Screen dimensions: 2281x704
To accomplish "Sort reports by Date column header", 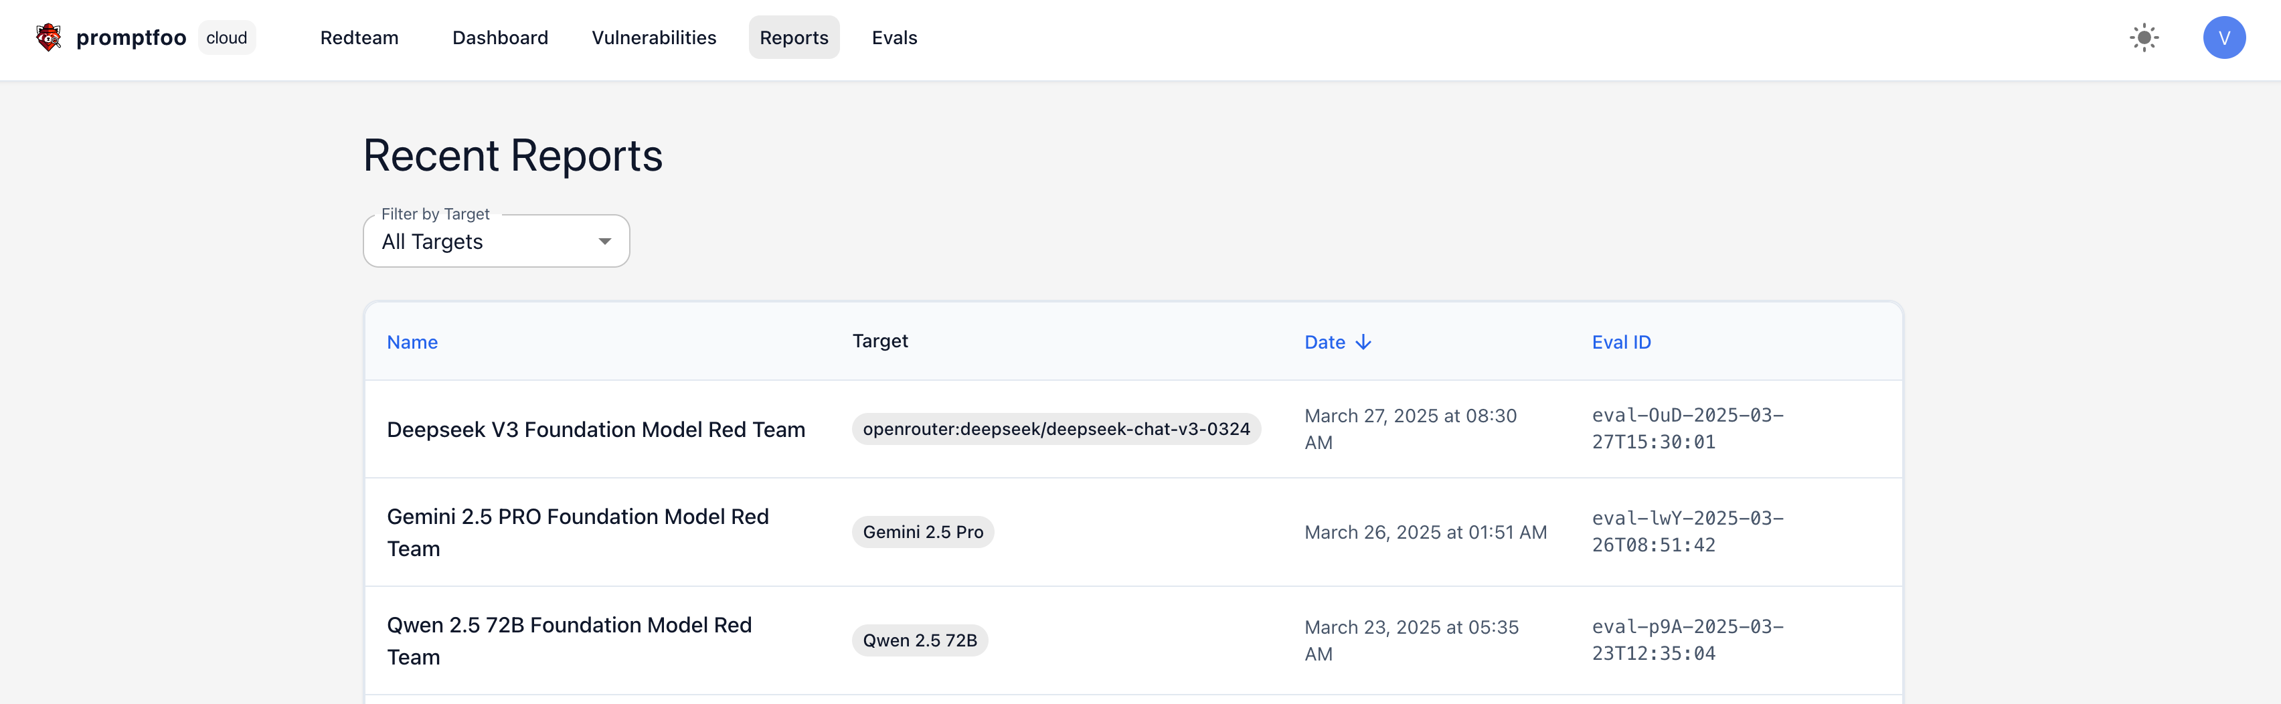I will (1324, 343).
